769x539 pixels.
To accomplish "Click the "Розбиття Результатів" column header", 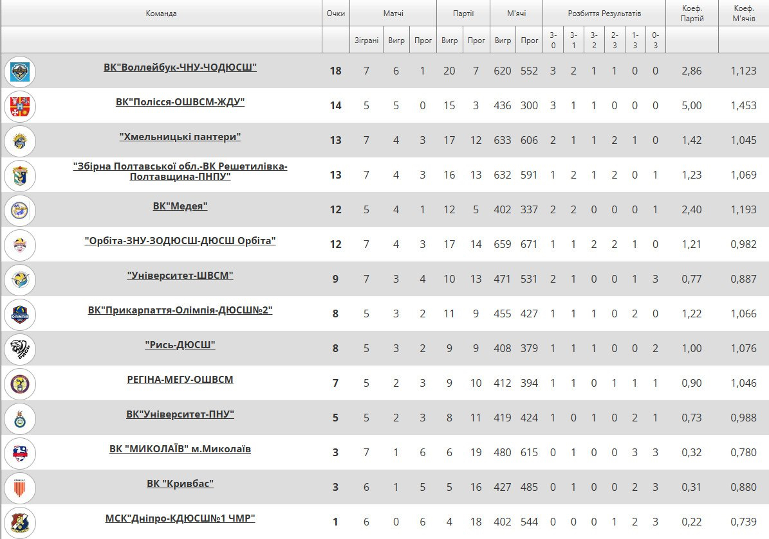I will tap(604, 13).
